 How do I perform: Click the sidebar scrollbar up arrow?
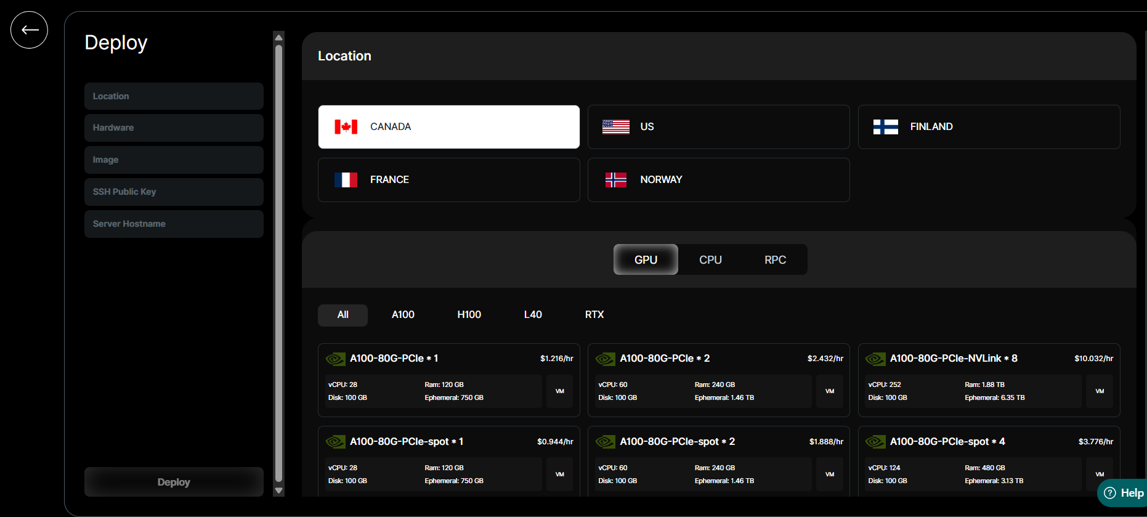coord(278,37)
